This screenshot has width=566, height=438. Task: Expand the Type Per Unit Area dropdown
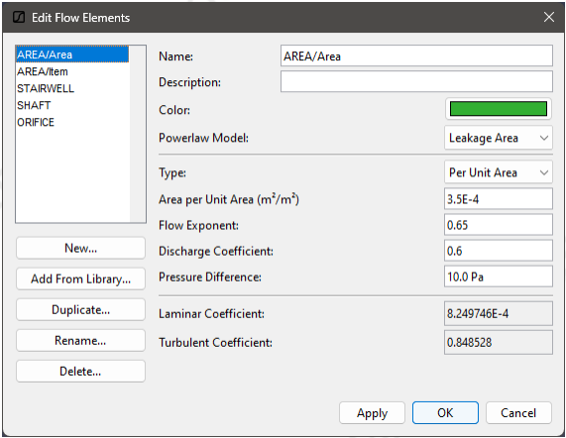pyautogui.click(x=499, y=172)
